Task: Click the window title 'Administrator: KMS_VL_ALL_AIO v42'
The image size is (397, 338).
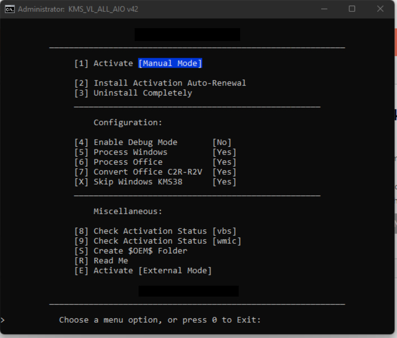Action: tap(78, 9)
